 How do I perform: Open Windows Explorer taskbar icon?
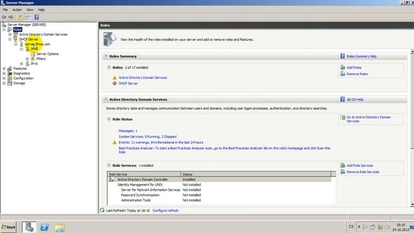[60, 227]
